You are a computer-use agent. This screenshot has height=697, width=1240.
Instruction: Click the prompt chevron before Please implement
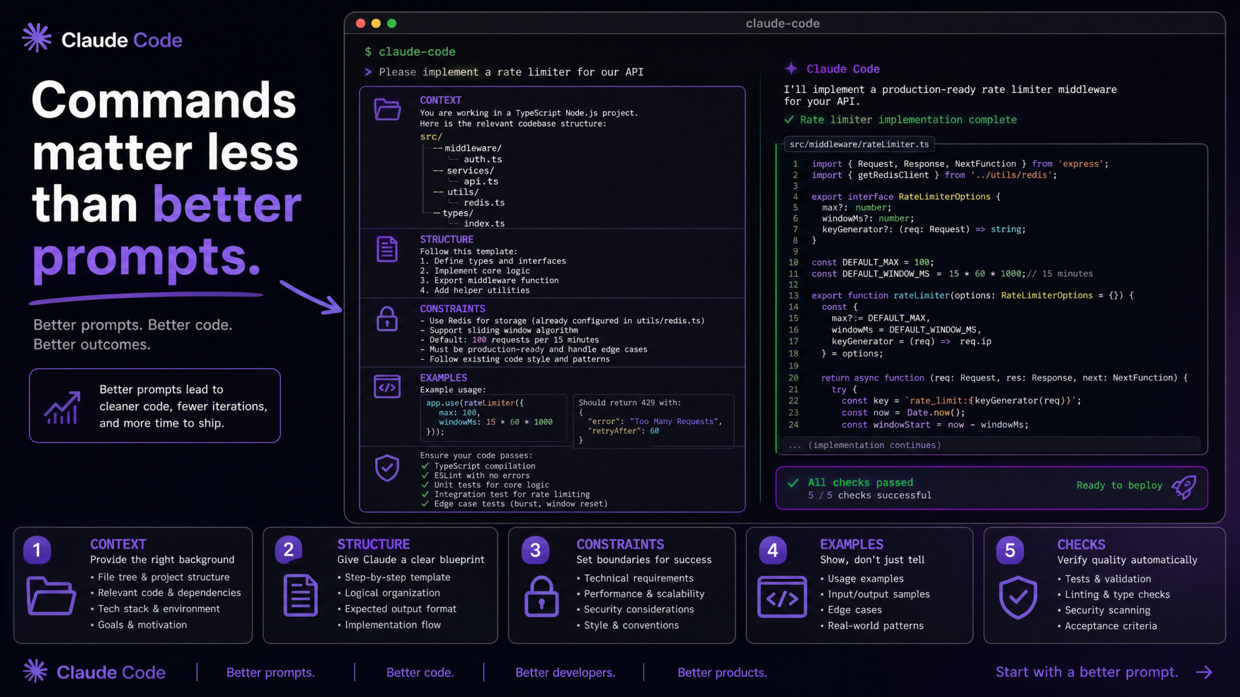368,72
